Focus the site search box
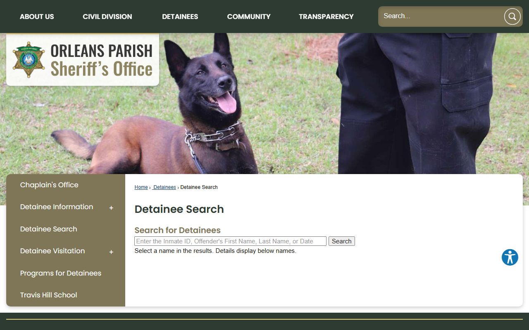 [440, 16]
